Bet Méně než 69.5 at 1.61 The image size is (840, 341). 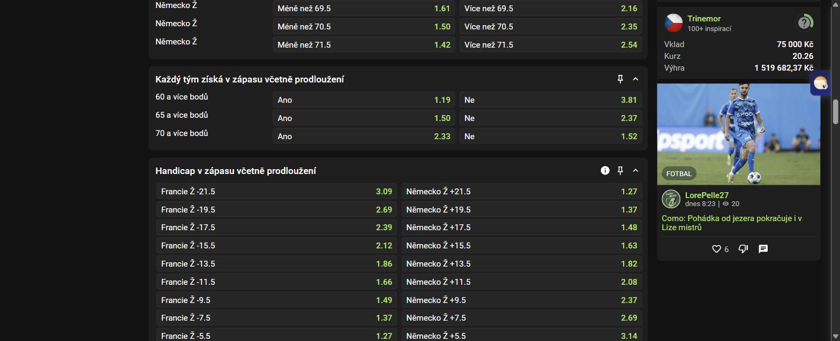pyautogui.click(x=364, y=9)
